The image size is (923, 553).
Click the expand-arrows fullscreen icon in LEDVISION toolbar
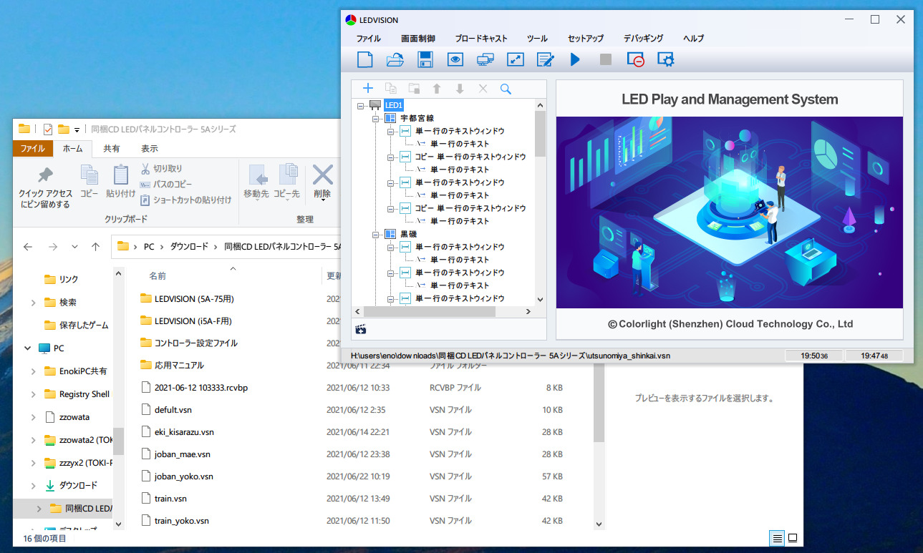coord(516,60)
